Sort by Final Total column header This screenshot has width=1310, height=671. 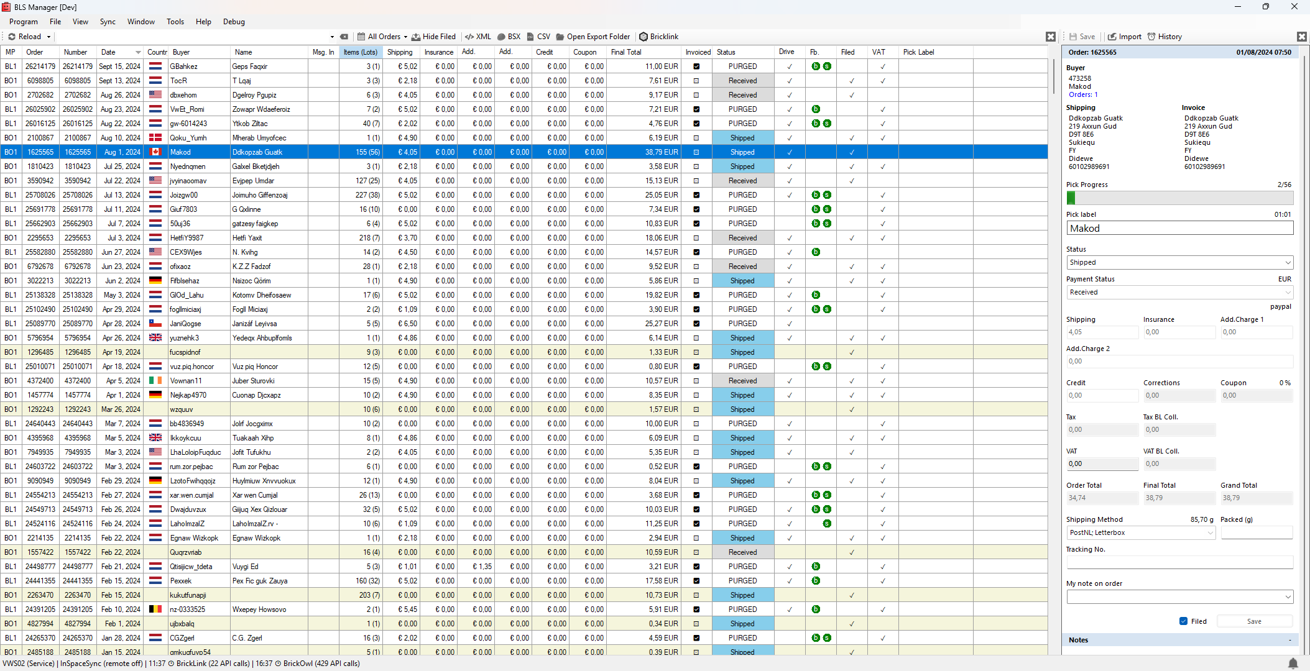click(x=644, y=52)
